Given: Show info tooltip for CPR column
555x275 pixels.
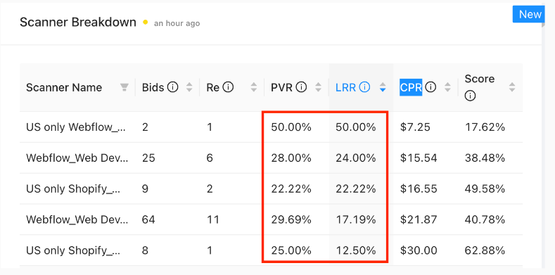Looking at the screenshot, I should click(430, 87).
